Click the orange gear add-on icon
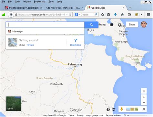This screenshot has height=117, width=153. [x=137, y=15]
